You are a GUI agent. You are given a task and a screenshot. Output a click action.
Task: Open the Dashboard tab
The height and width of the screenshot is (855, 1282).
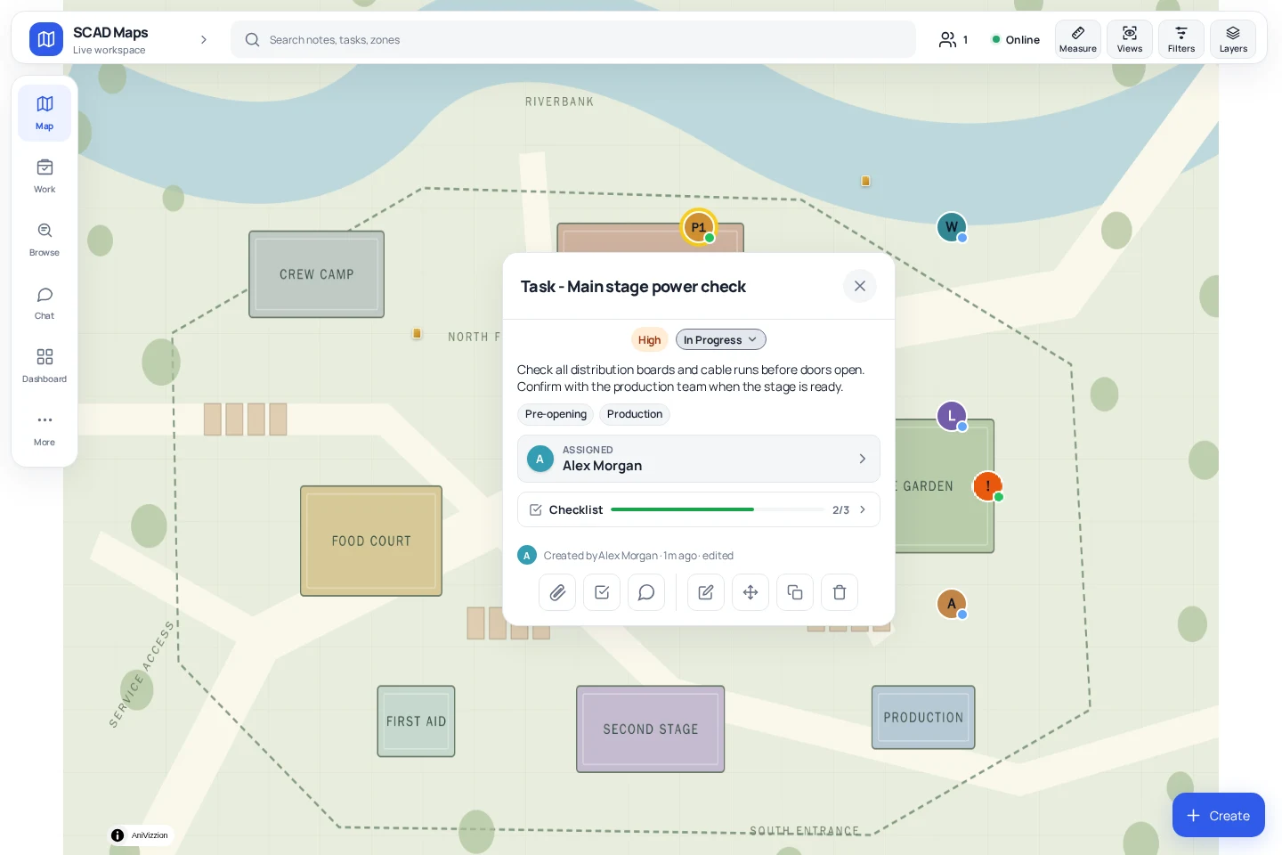pos(45,366)
